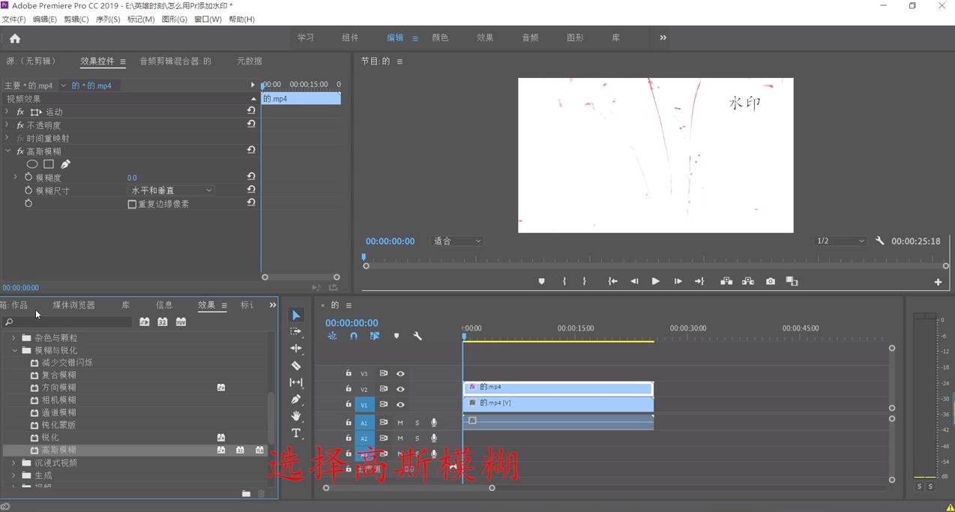The width and height of the screenshot is (955, 512).
Task: Select the Ripple Edit tool
Action: point(296,349)
